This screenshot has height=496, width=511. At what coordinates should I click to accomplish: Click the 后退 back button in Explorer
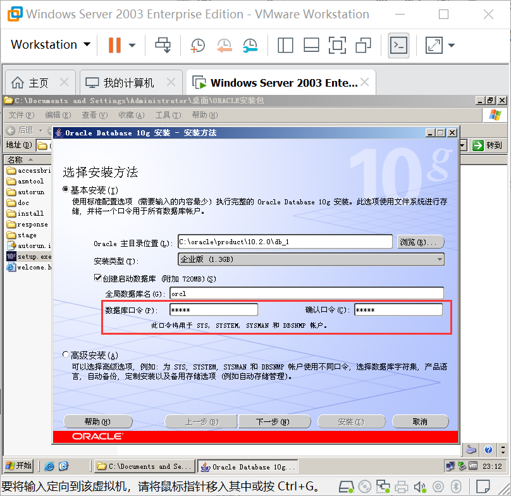coord(20,130)
